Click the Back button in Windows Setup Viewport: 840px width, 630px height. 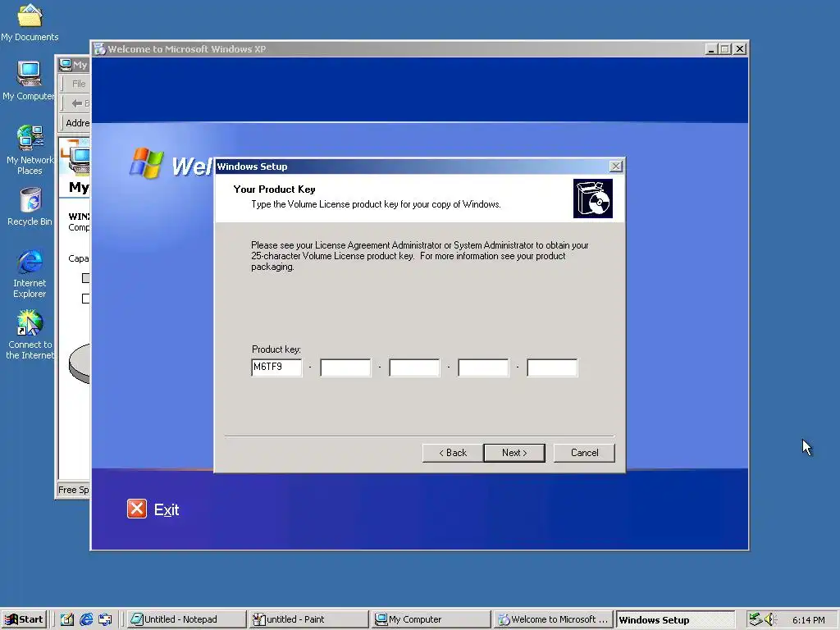tap(453, 453)
